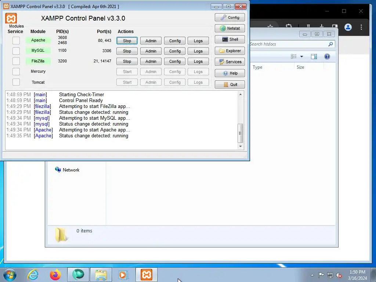Open Explorer help question icon
The image size is (376, 282).
pos(327,57)
